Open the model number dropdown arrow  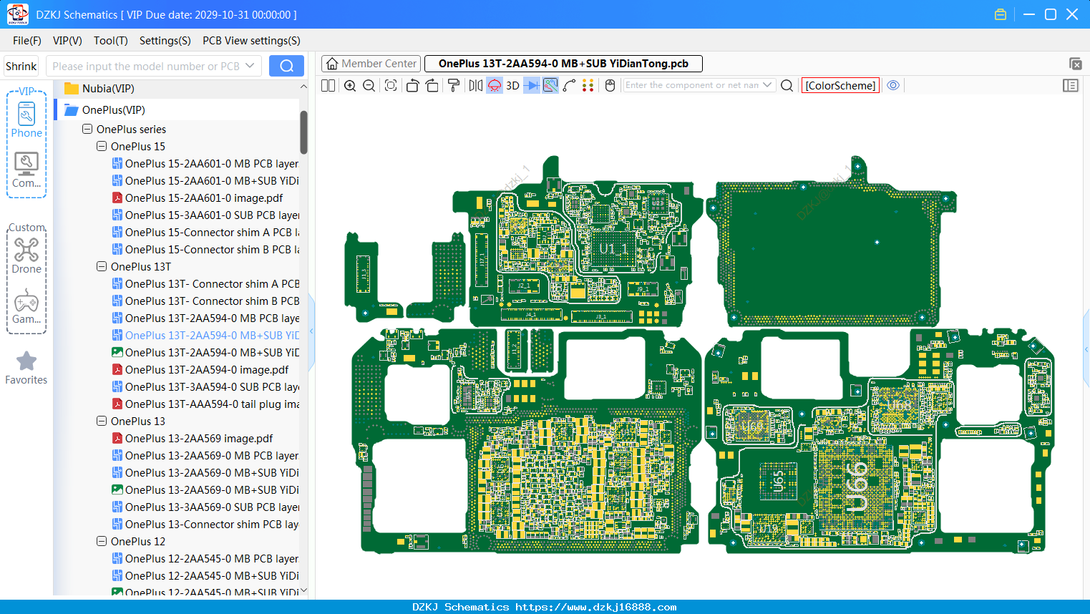point(250,66)
